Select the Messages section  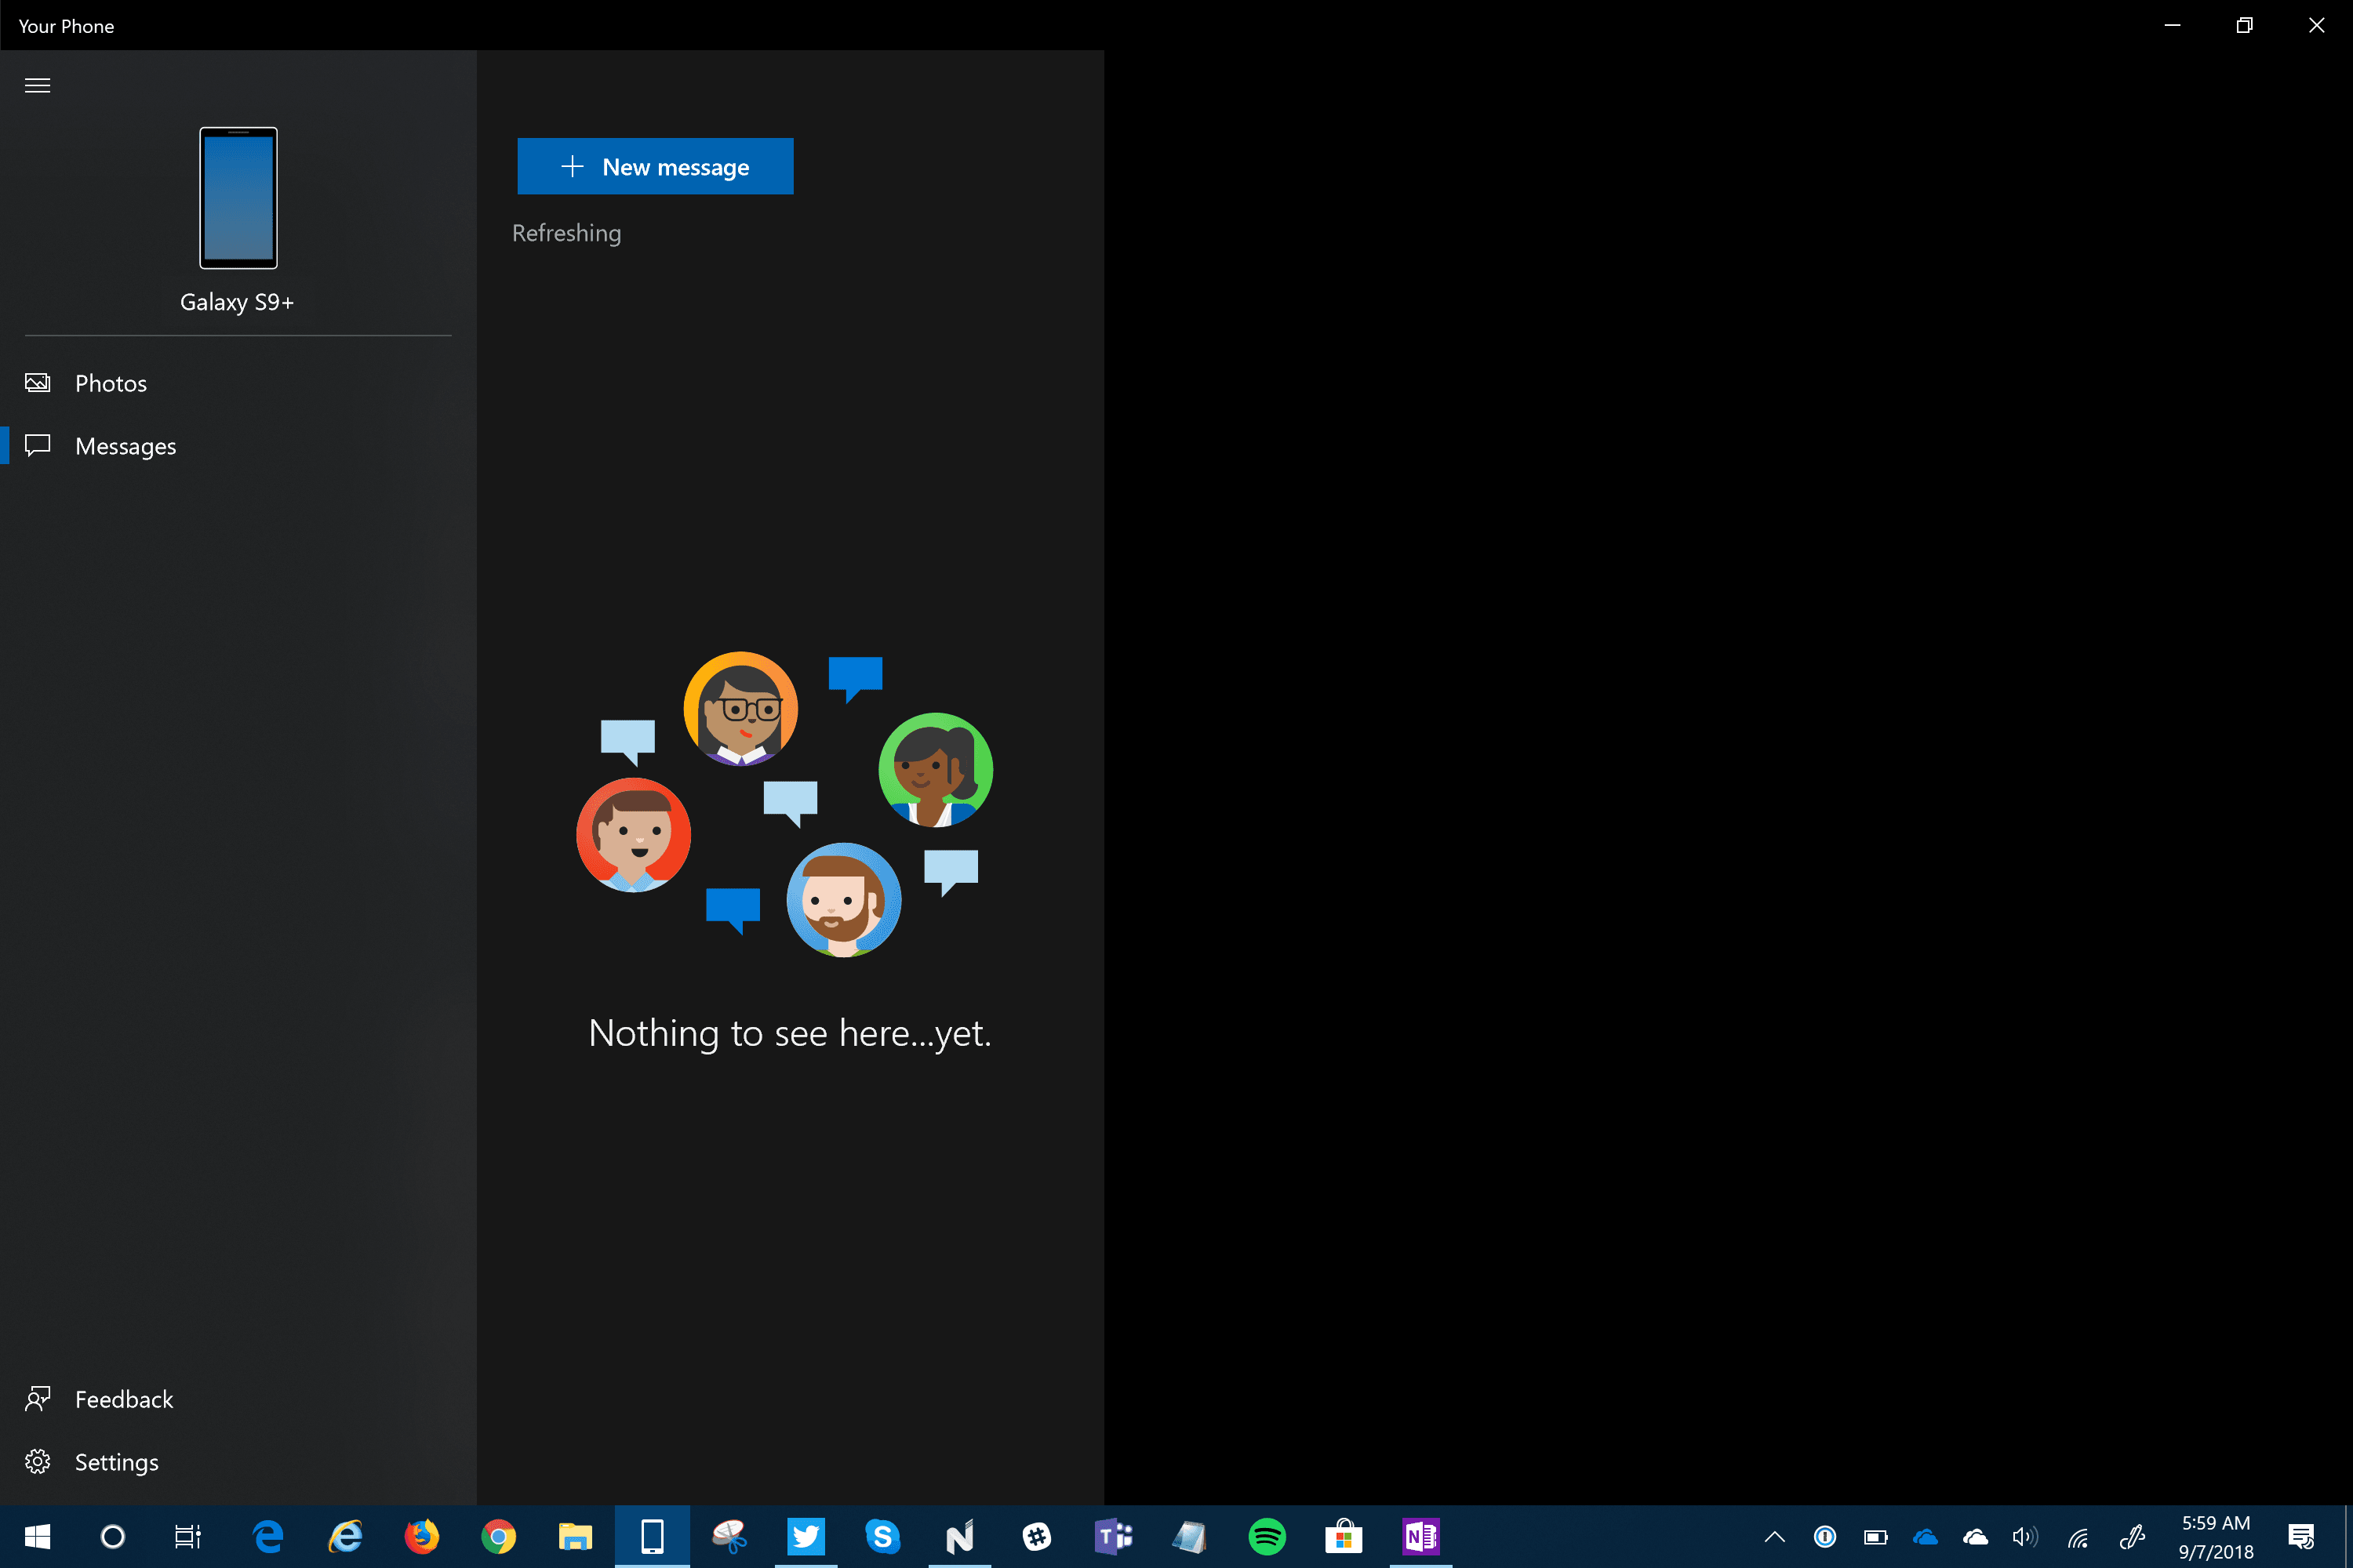125,446
